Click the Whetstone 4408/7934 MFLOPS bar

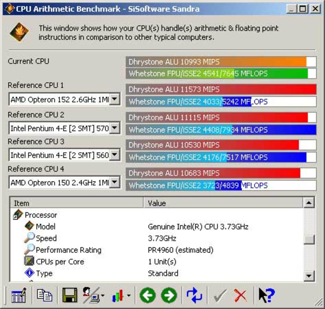[x=221, y=130]
